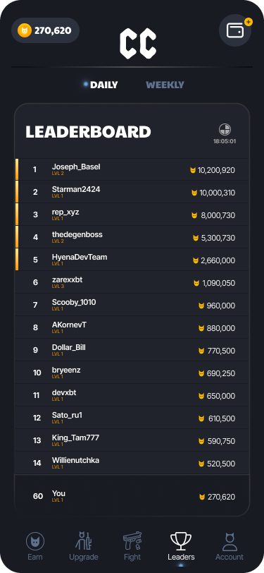Image resolution: width=264 pixels, height=573 pixels.
Task: Switch to the WEEKLY leaderboard tab
Action: pos(165,85)
